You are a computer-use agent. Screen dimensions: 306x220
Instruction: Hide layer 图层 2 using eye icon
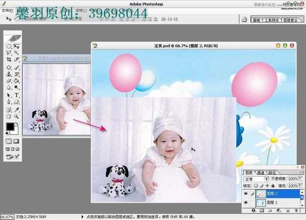246,194
